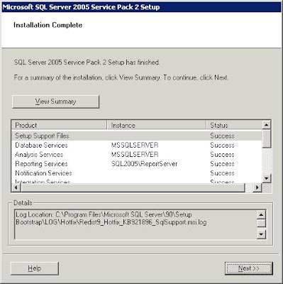Click the View Summary button
283x284 pixels.
tap(55, 102)
